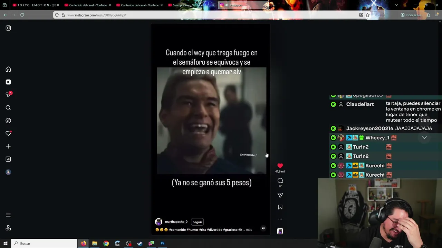Share the reel with the send icon
The height and width of the screenshot is (248, 442).
click(x=280, y=195)
